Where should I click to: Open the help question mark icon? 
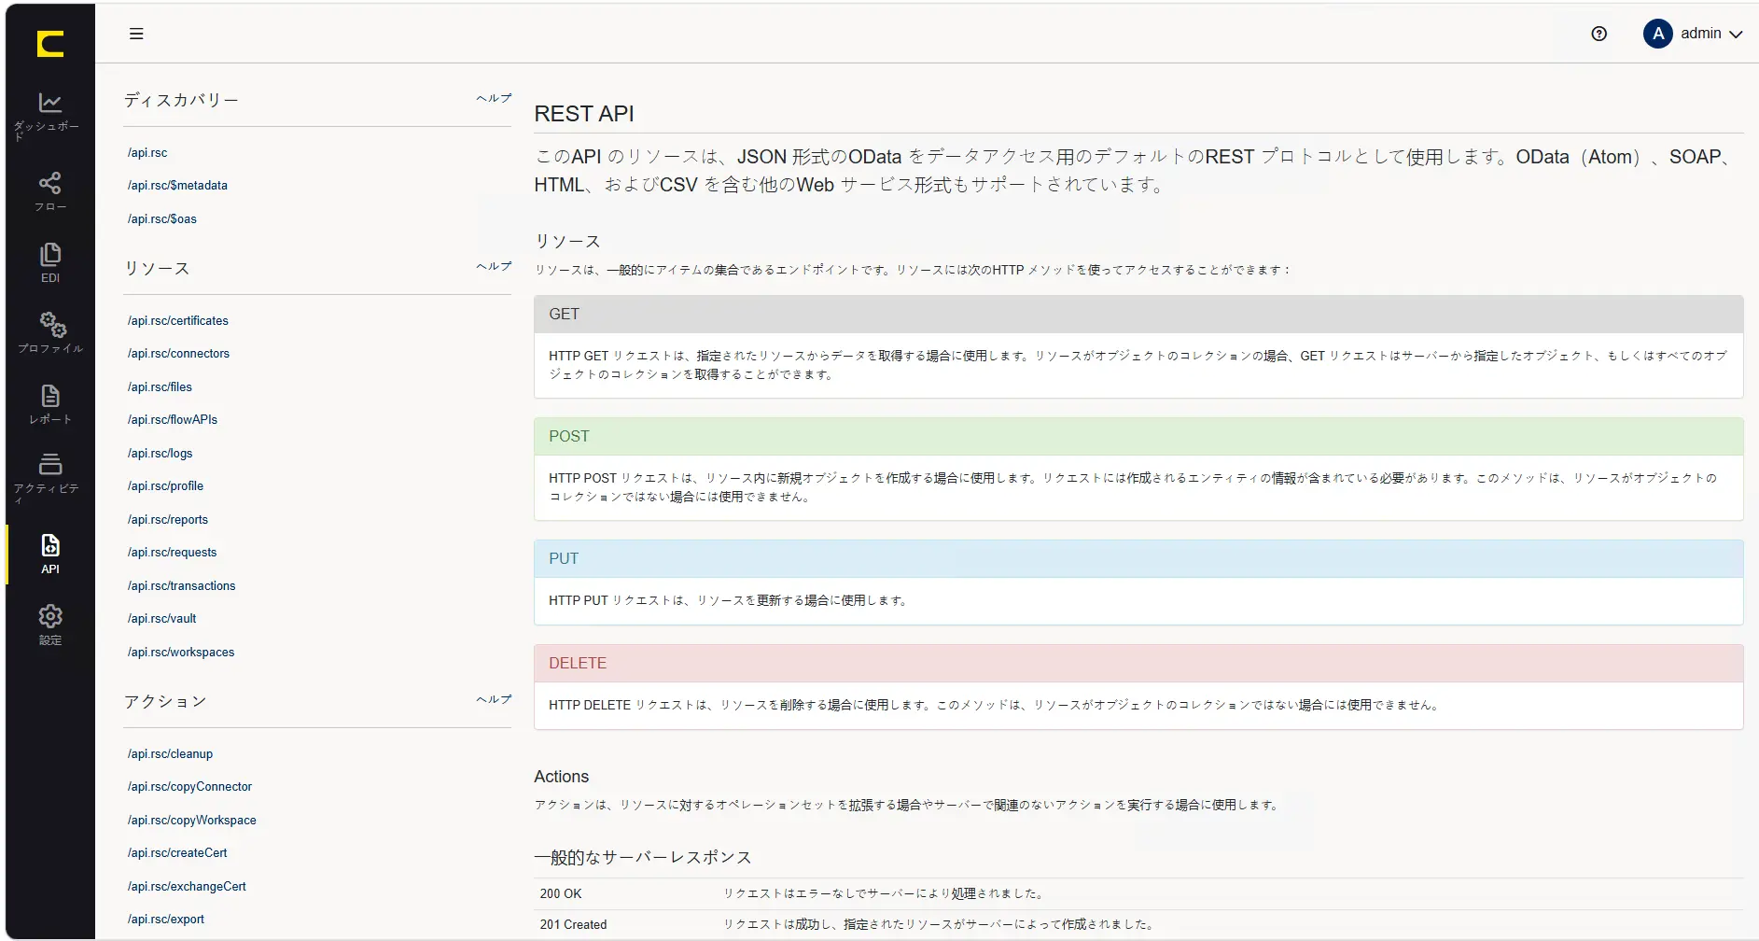pos(1599,34)
